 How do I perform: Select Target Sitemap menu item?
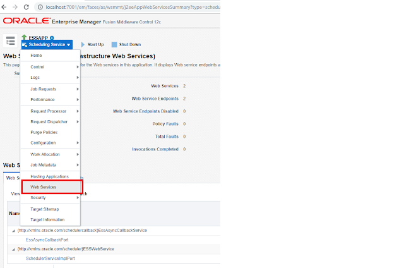click(50, 209)
